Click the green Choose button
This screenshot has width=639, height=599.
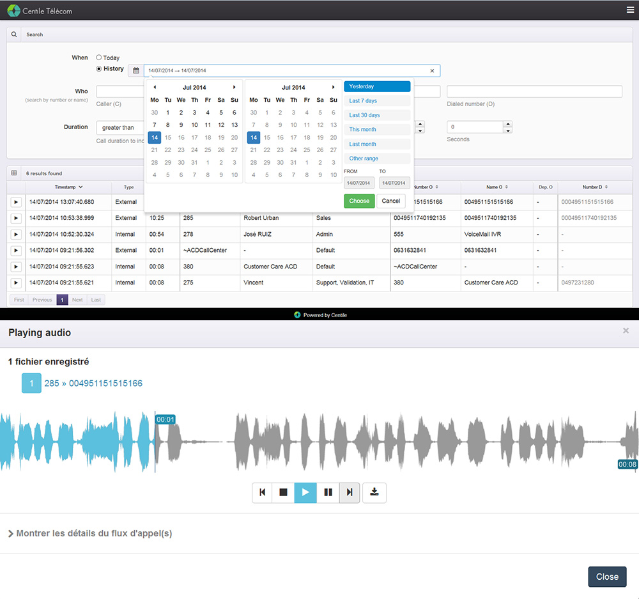(359, 201)
